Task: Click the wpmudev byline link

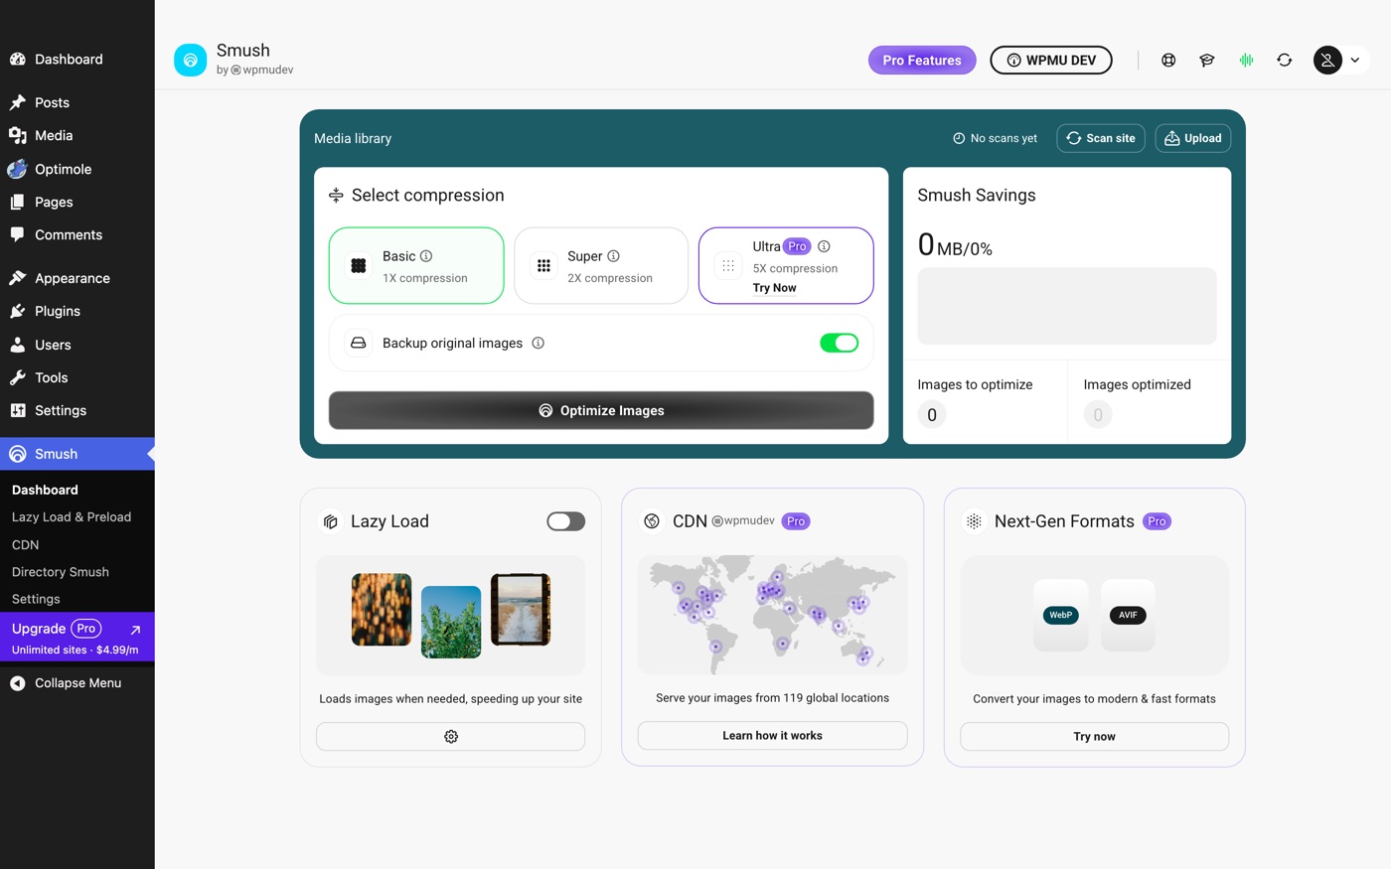Action: tap(262, 71)
